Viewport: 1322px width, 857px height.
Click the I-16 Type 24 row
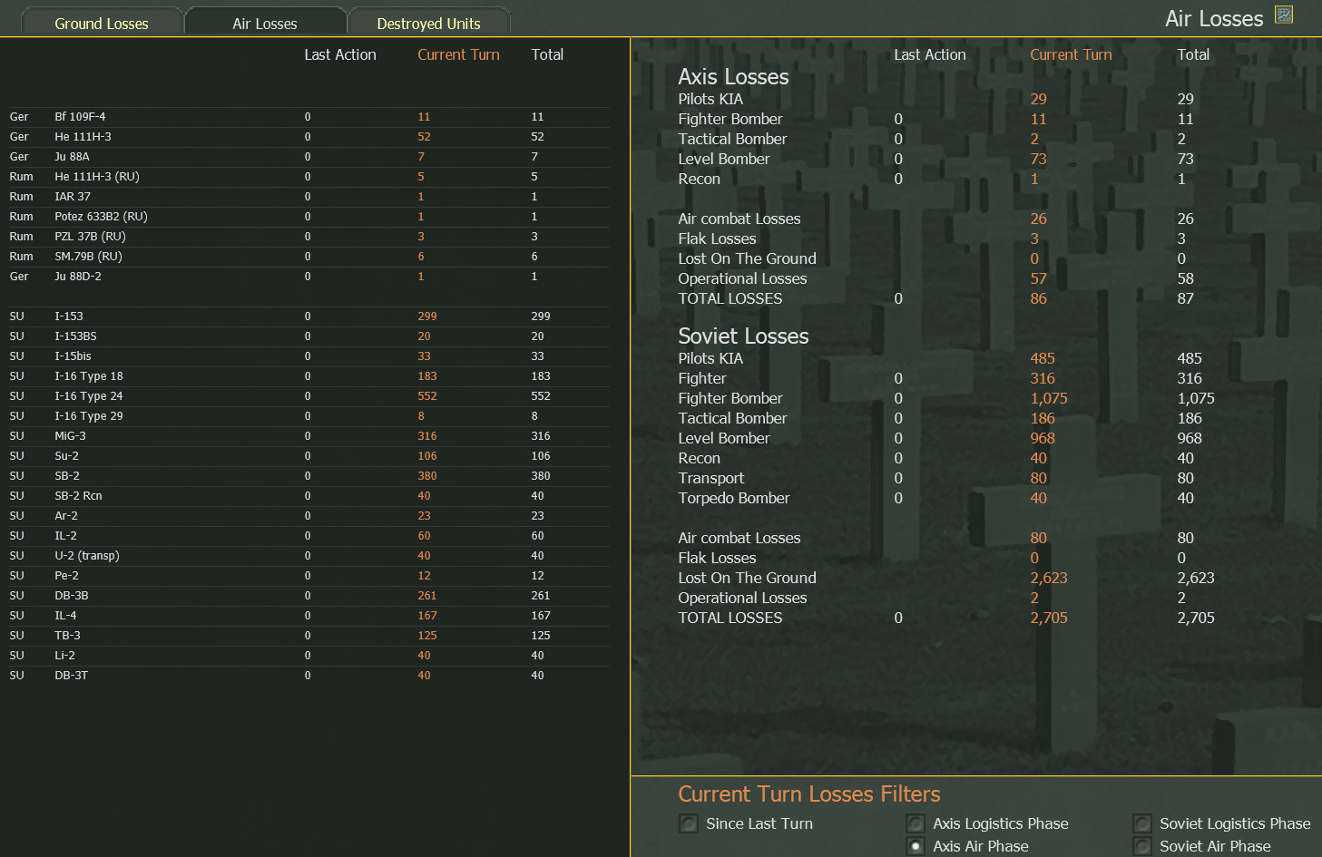tap(308, 396)
